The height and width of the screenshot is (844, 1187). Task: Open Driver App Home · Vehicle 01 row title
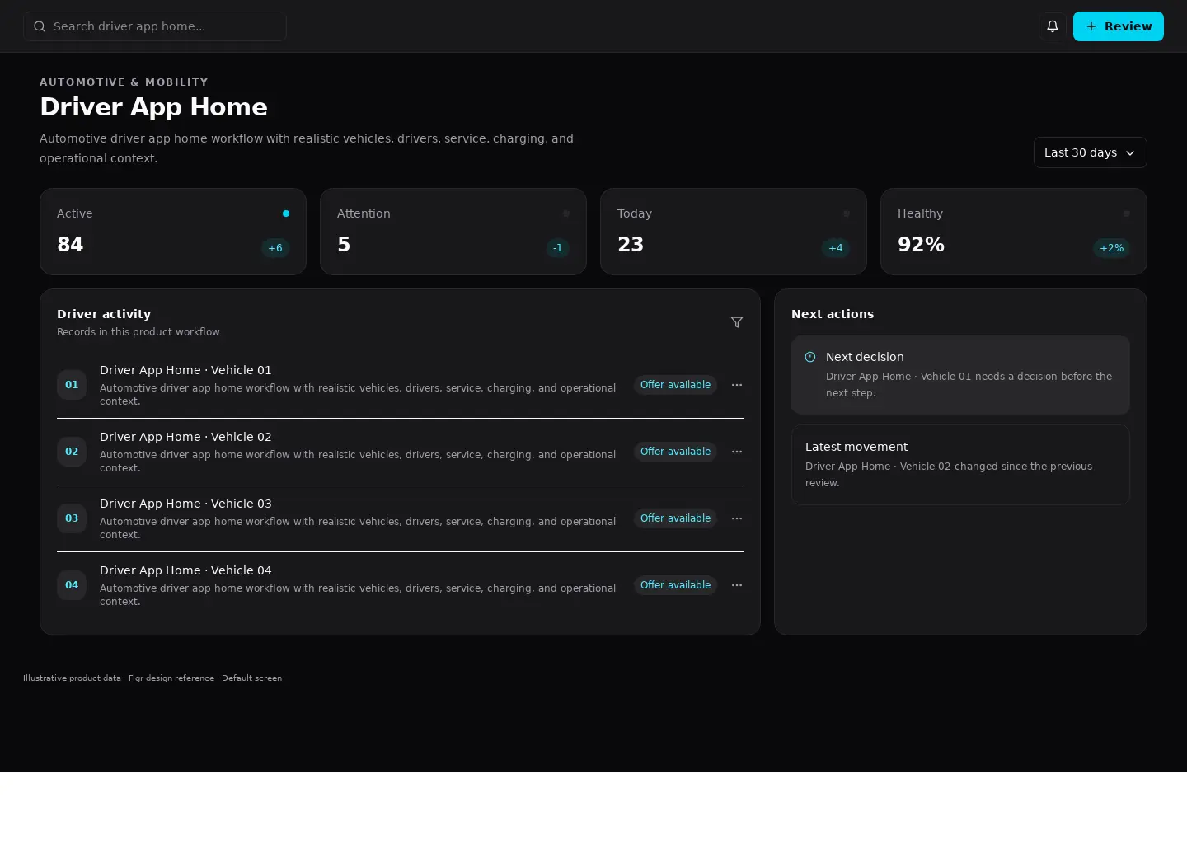pos(185,370)
